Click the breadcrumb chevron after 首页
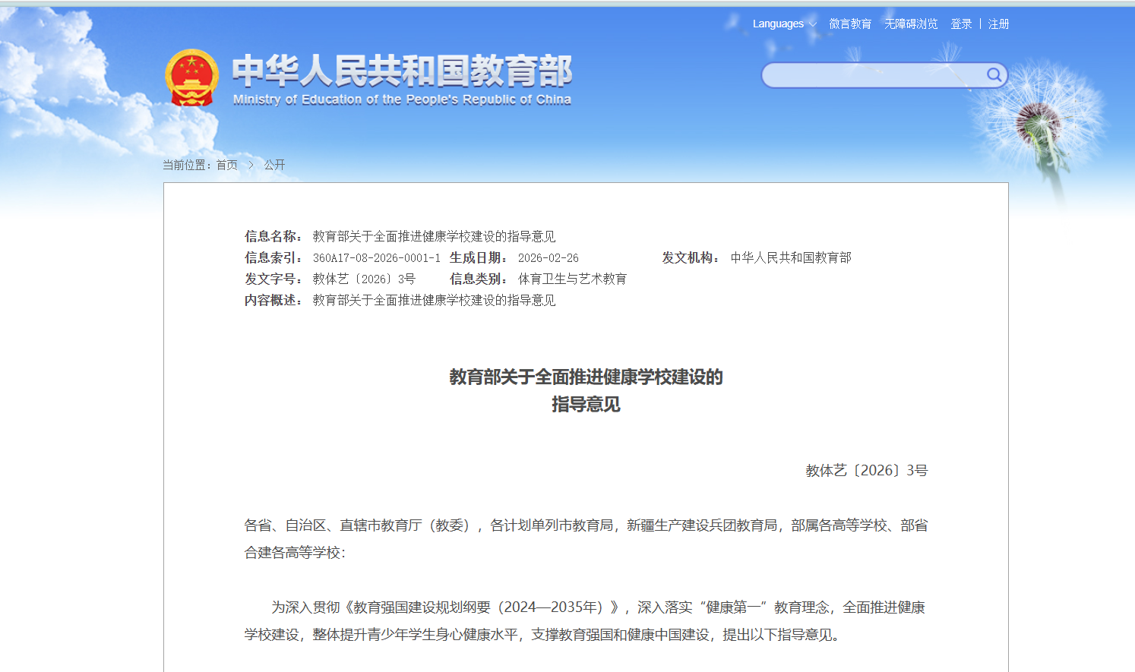 pyautogui.click(x=251, y=165)
